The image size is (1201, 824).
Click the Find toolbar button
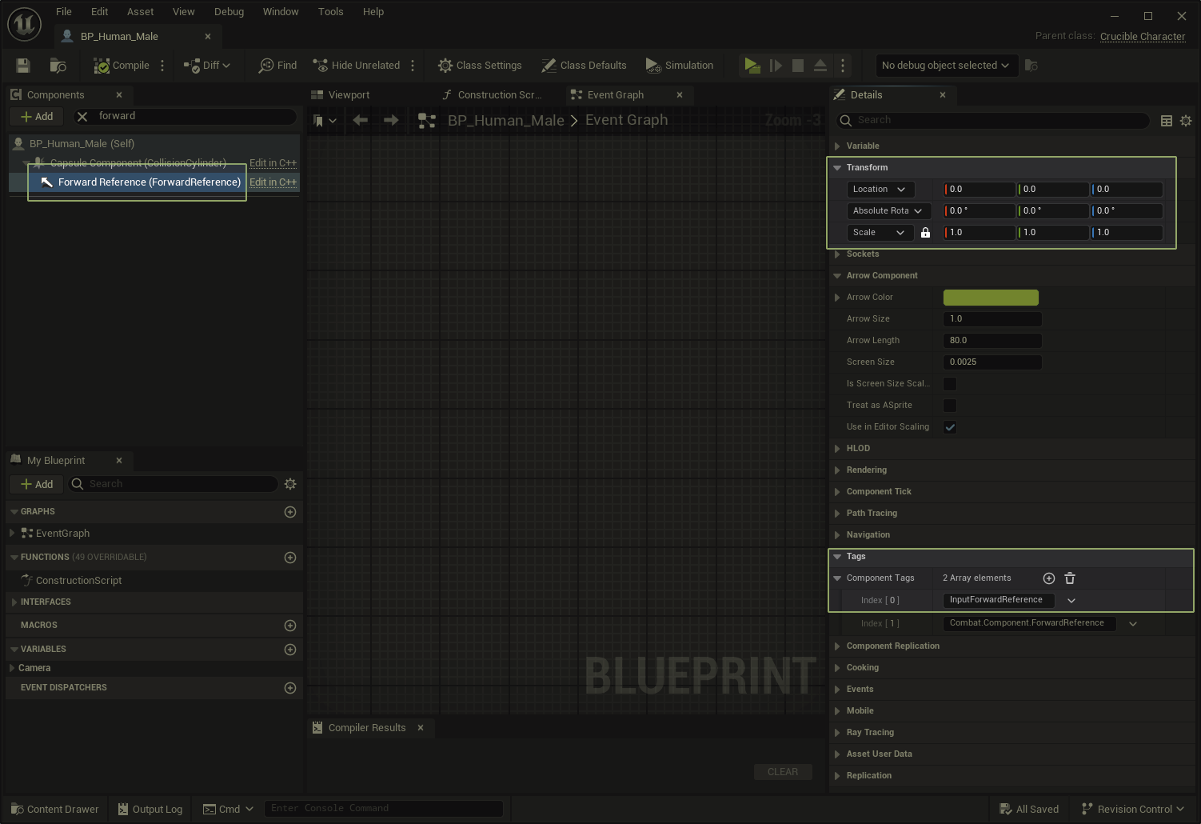coord(277,66)
